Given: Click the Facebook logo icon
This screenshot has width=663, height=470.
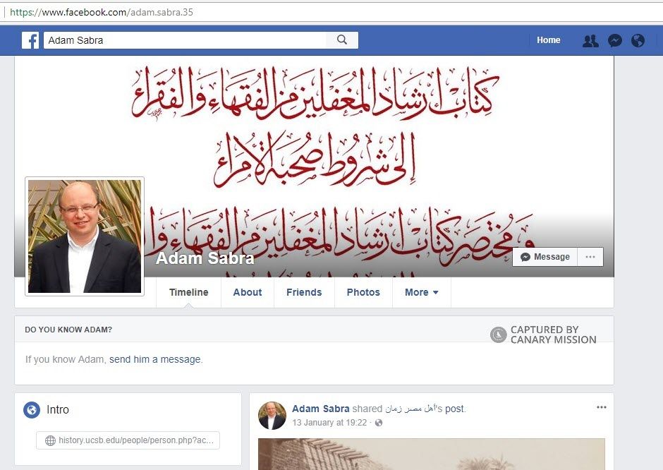Looking at the screenshot, I should point(30,40).
